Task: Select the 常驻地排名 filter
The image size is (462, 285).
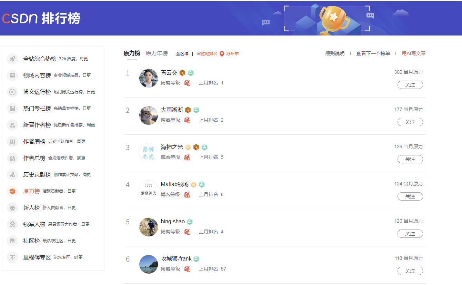Action: point(207,54)
